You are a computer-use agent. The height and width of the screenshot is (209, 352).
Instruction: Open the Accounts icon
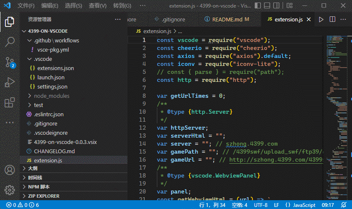pos(9,170)
